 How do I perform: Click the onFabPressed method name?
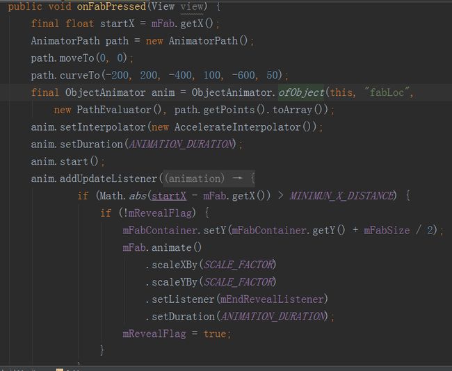111,6
